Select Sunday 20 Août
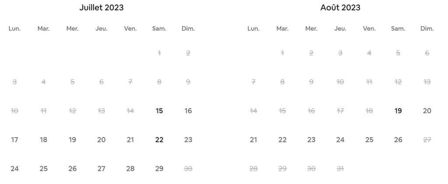 pyautogui.click(x=427, y=111)
